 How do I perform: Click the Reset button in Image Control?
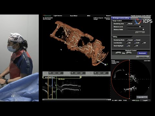(140, 33)
